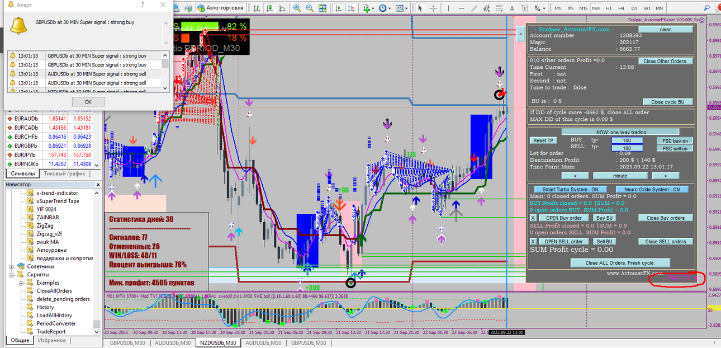Click the clean button in Scalper panel
Viewport: 721px width, 348px height.
[666, 30]
